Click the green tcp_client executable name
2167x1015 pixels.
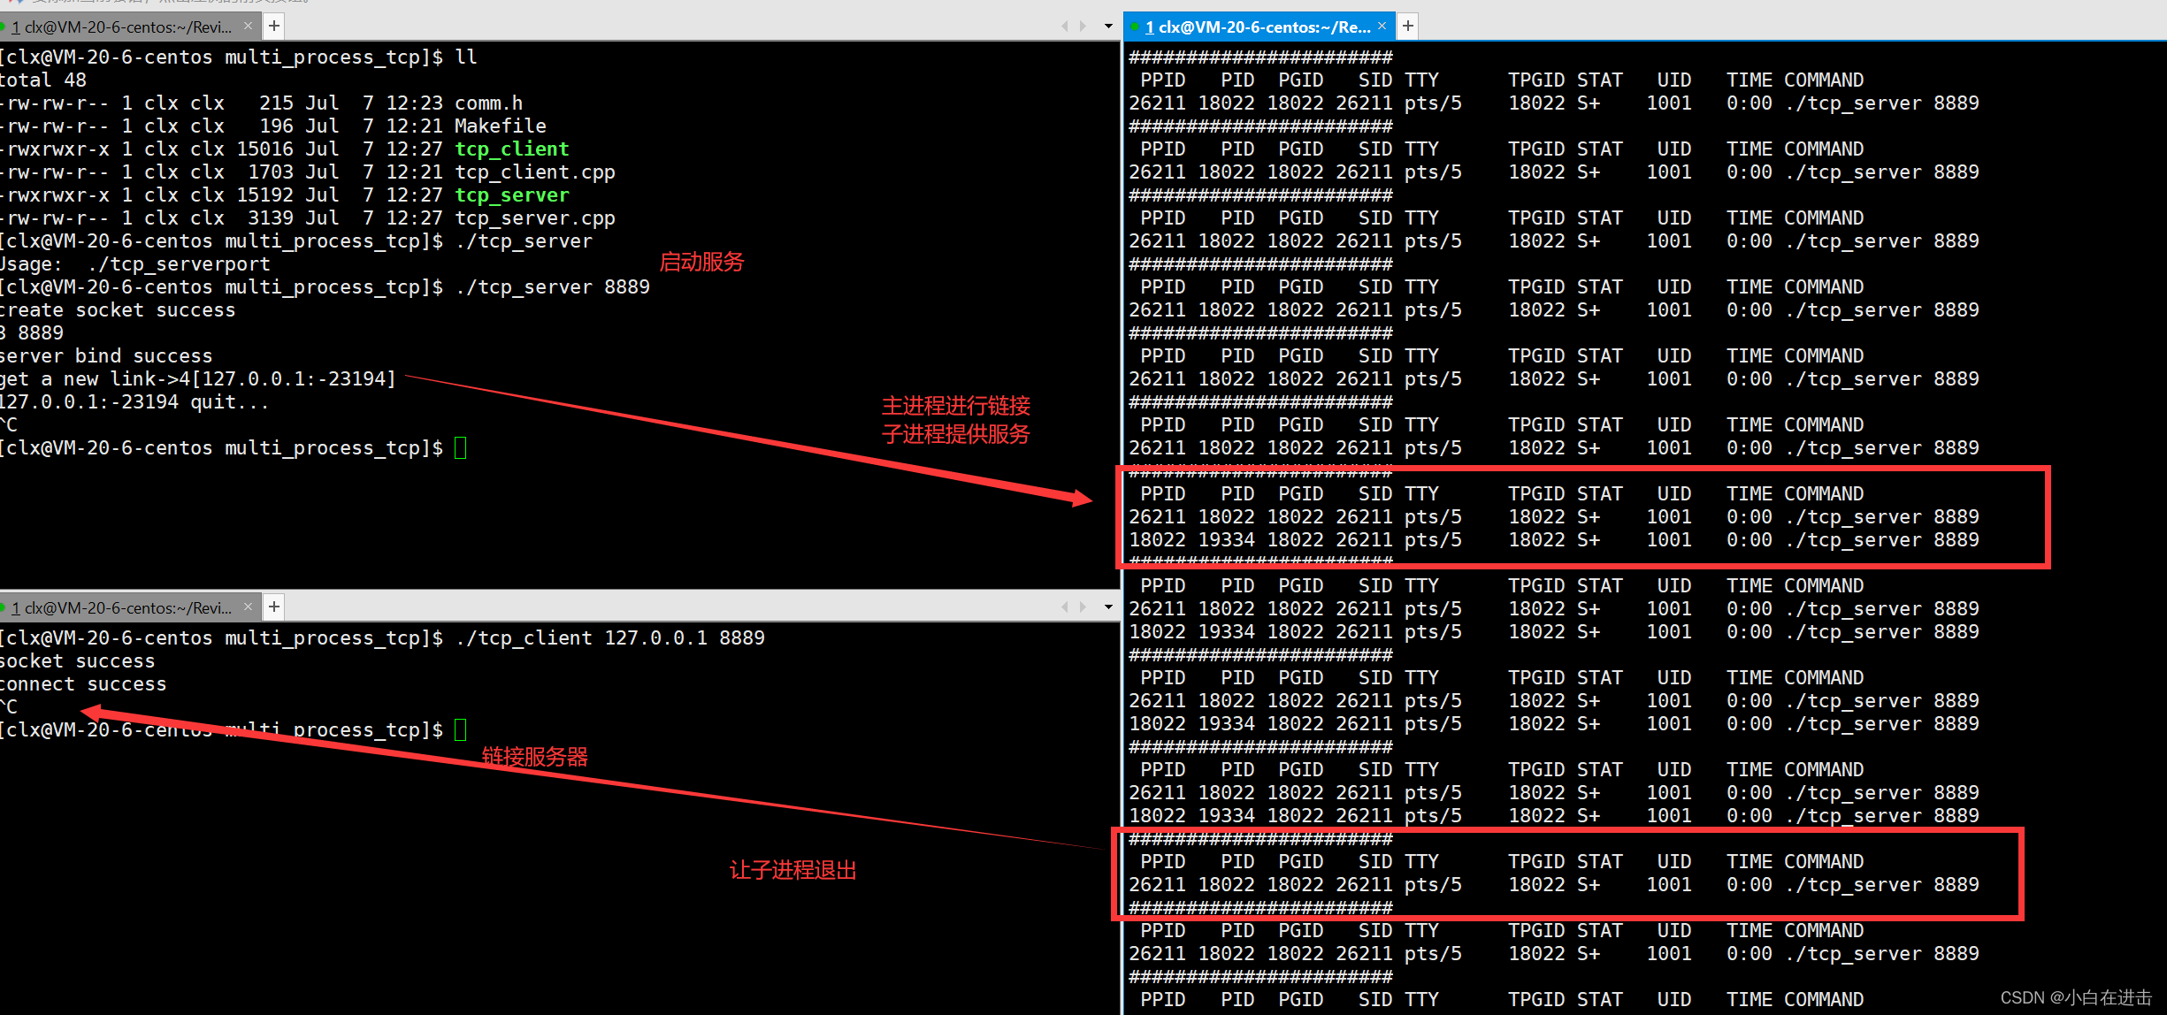[512, 149]
